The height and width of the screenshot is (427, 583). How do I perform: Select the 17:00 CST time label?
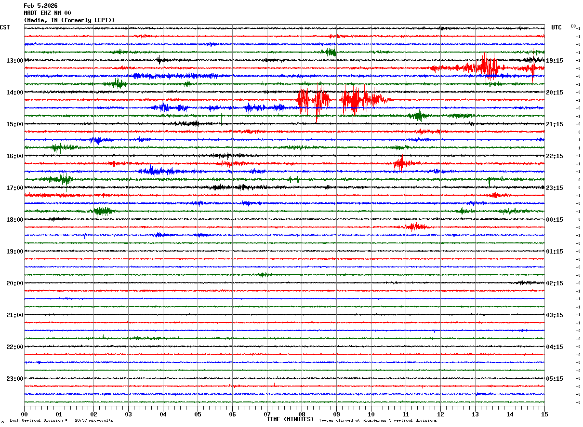click(14, 188)
